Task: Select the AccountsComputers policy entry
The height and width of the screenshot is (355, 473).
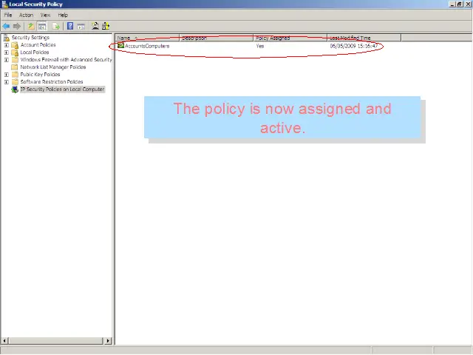Action: point(146,46)
